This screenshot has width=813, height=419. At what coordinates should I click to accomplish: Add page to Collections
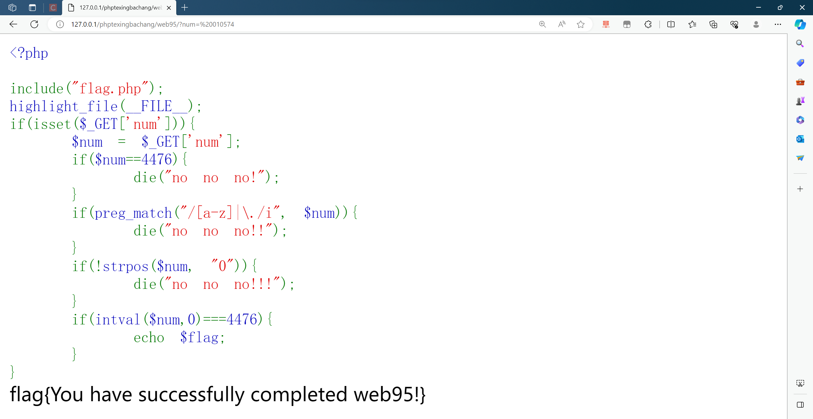point(713,24)
